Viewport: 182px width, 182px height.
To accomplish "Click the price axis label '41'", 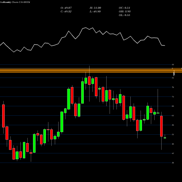I will 173,153.
